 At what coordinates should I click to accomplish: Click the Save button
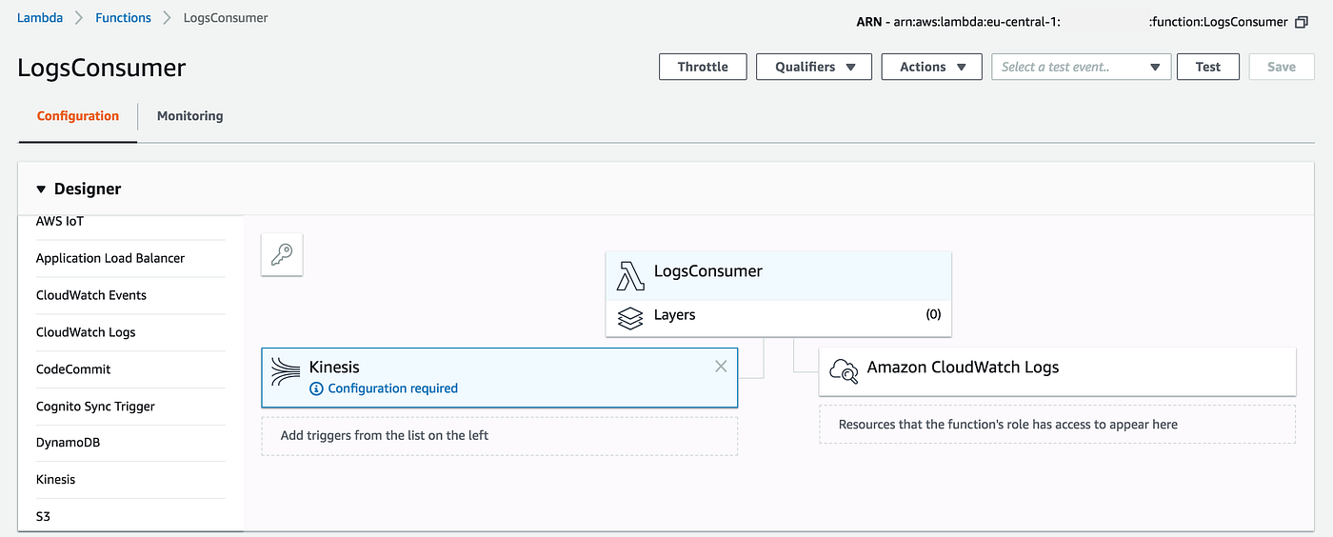pyautogui.click(x=1282, y=67)
